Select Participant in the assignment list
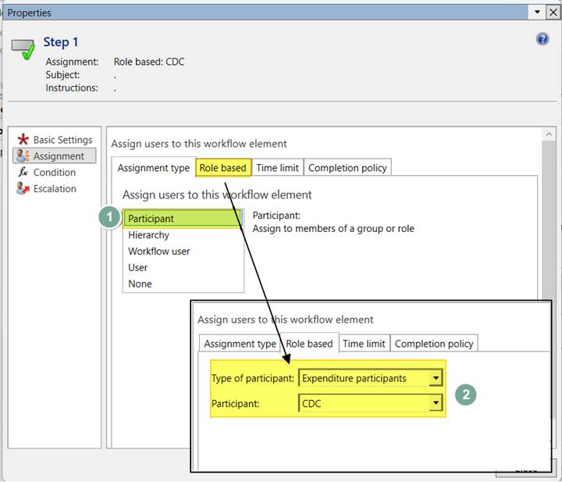The height and width of the screenshot is (482, 562). pyautogui.click(x=151, y=219)
